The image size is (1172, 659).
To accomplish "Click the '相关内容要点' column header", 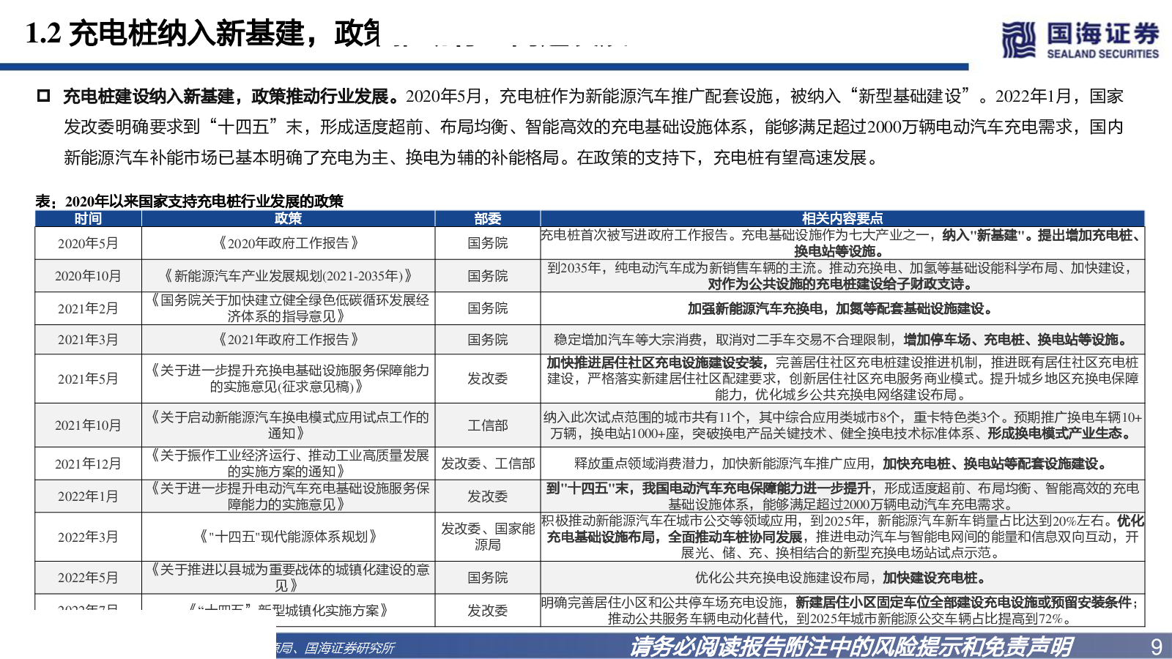I will pyautogui.click(x=842, y=218).
